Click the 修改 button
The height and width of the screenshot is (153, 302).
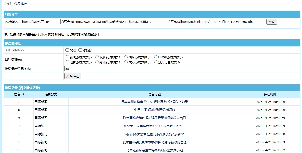tap(271, 22)
